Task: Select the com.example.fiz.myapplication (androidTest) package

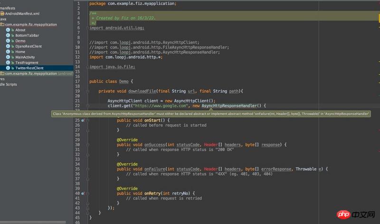Action: (38, 74)
